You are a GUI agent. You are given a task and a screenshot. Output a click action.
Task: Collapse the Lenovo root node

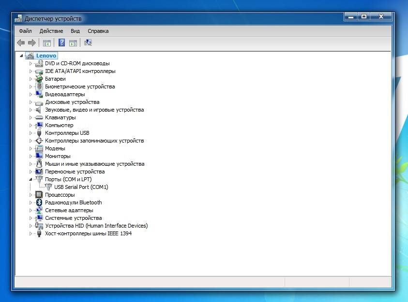click(21, 56)
